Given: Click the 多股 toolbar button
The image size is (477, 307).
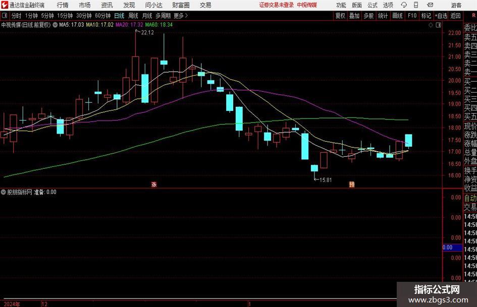Looking at the screenshot, I should [368, 16].
